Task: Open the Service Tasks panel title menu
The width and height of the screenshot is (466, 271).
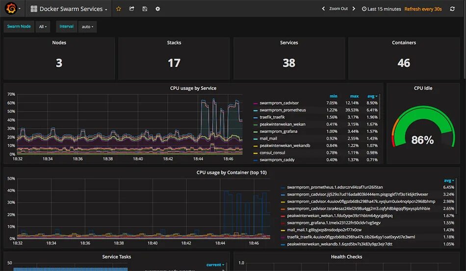Action: point(117,257)
